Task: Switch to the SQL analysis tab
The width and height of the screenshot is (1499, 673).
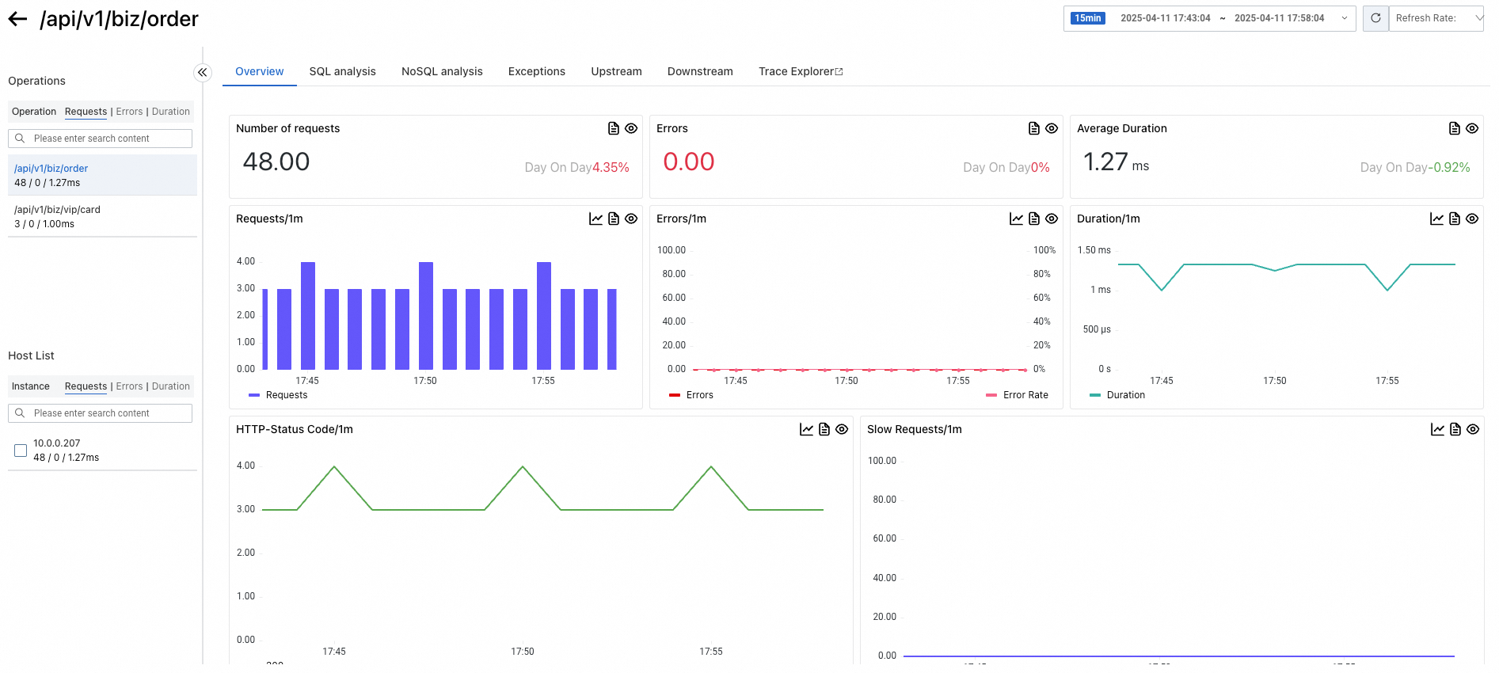Action: (x=342, y=71)
